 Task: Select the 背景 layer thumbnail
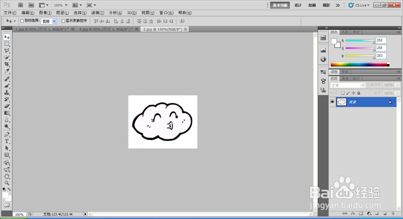[x=342, y=102]
